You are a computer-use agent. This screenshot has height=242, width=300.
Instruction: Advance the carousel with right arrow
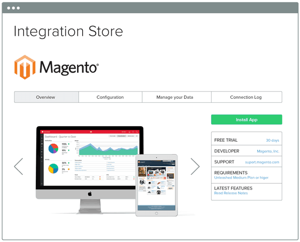coord(195,166)
